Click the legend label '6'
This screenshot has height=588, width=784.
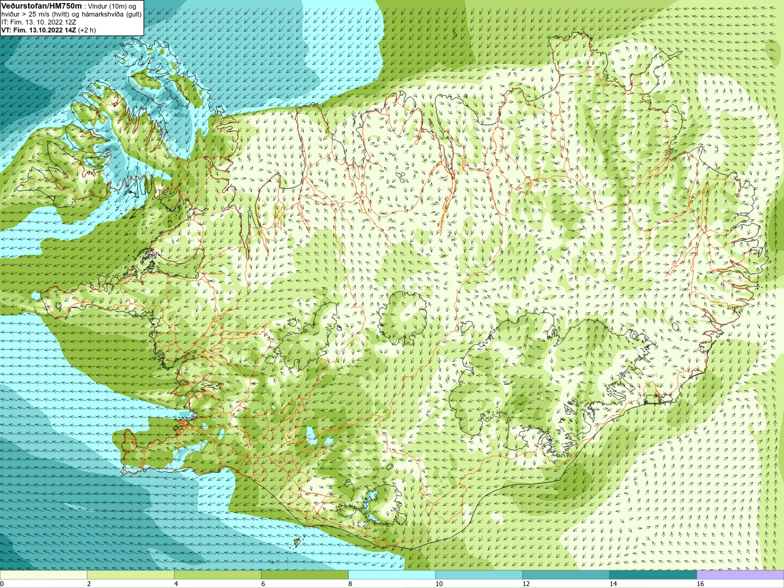(x=263, y=584)
